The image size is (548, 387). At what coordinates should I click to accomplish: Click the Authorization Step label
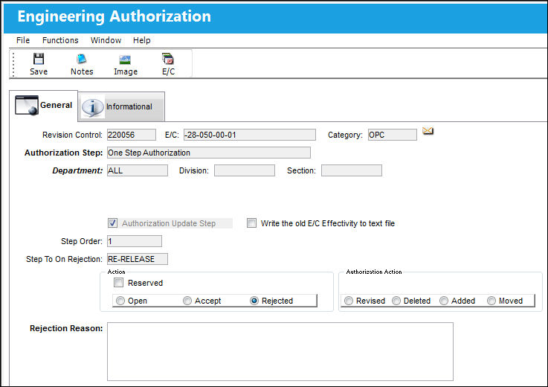tap(63, 153)
